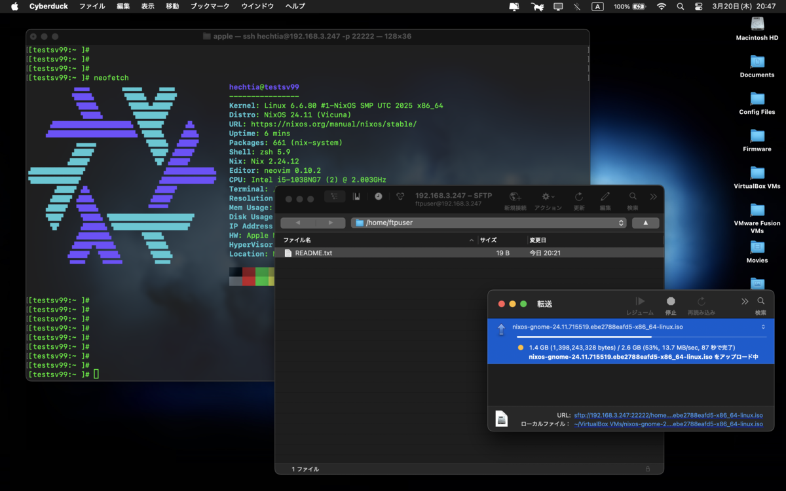Viewport: 786px width, 491px height.
Task: Click the display mirroring menu bar icon
Action: pos(558,6)
